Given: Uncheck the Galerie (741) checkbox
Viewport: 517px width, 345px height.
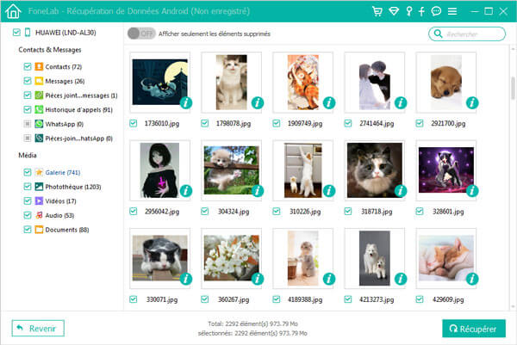Looking at the screenshot, I should 28,172.
